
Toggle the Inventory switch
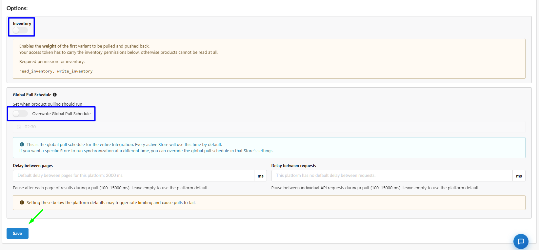point(20,30)
